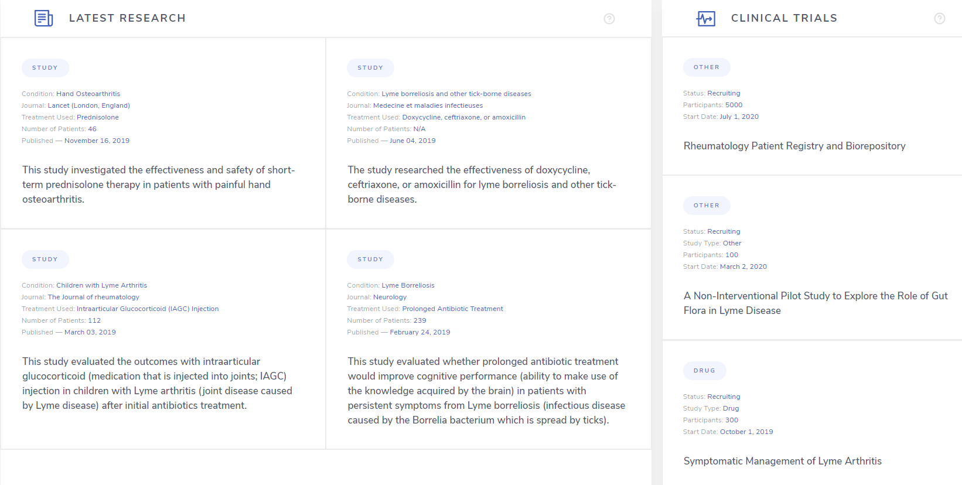The width and height of the screenshot is (962, 485).
Task: Select the Prednisolone treatment link
Action: tap(98, 117)
